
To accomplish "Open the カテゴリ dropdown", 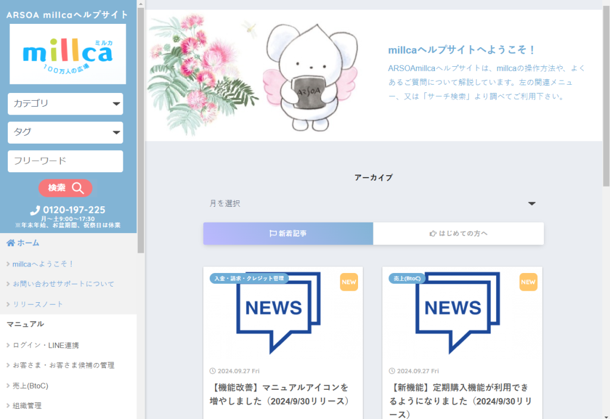I will [66, 104].
